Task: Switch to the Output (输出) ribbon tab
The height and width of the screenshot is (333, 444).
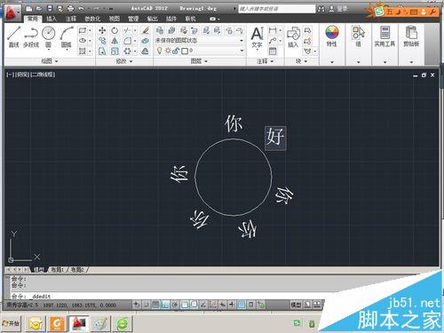Action: pos(152,19)
